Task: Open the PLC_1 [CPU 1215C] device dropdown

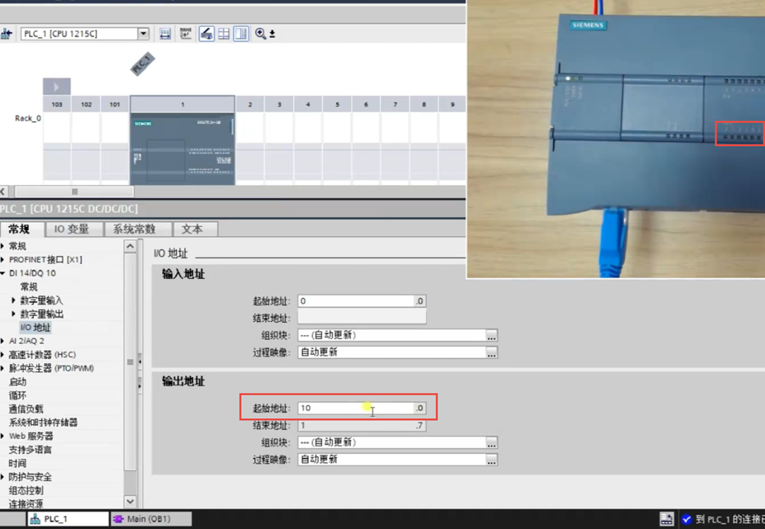Action: [143, 34]
